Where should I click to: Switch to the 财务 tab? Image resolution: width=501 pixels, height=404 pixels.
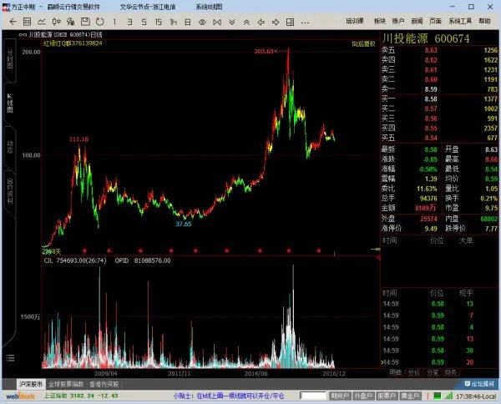[x=451, y=372]
